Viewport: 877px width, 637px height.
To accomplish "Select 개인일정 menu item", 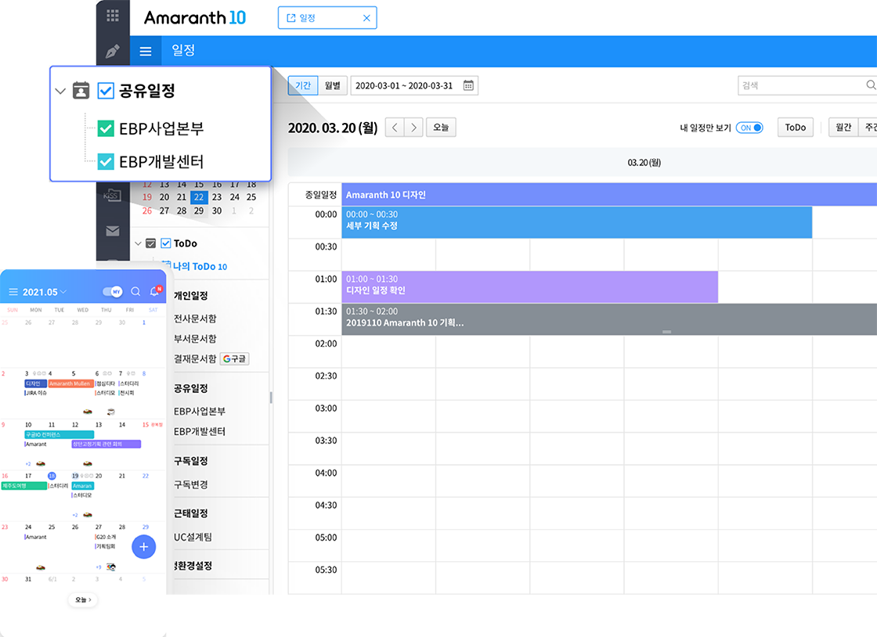I will point(191,296).
